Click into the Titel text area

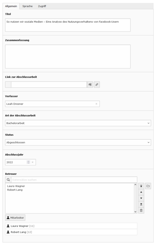coord(68,25)
